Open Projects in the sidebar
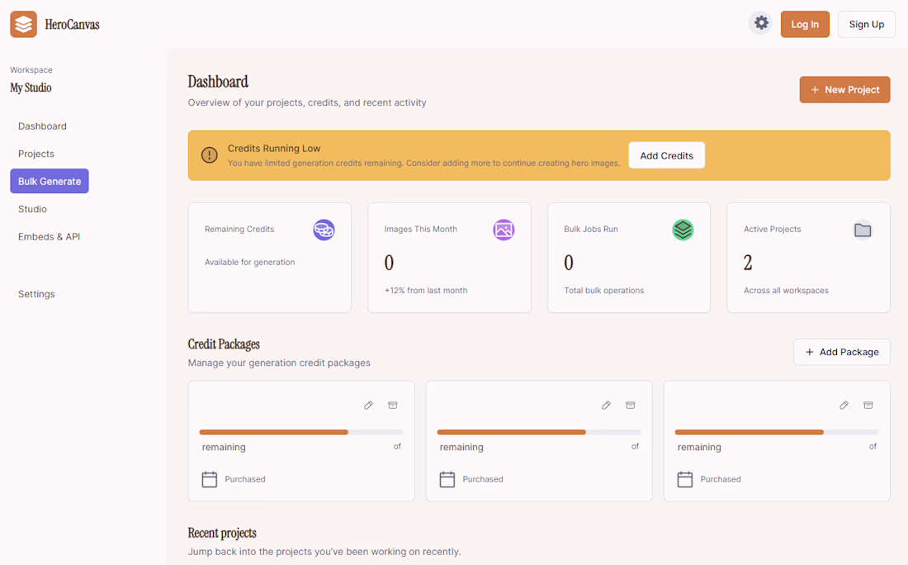 [x=36, y=154]
